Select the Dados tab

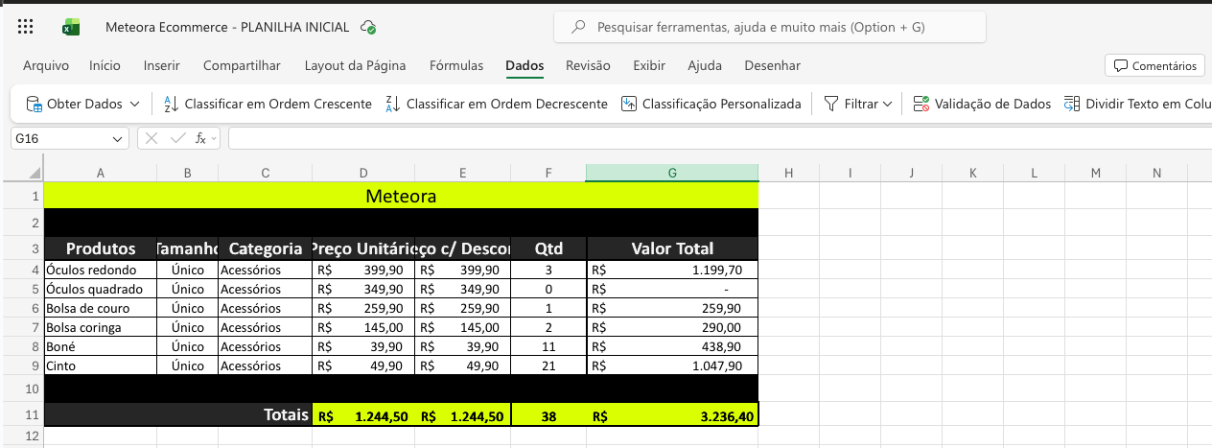(524, 65)
